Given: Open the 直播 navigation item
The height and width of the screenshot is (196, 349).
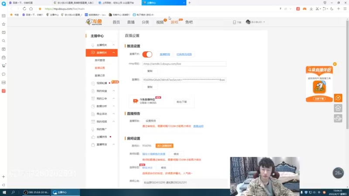Looking at the screenshot, I should click(x=131, y=22).
